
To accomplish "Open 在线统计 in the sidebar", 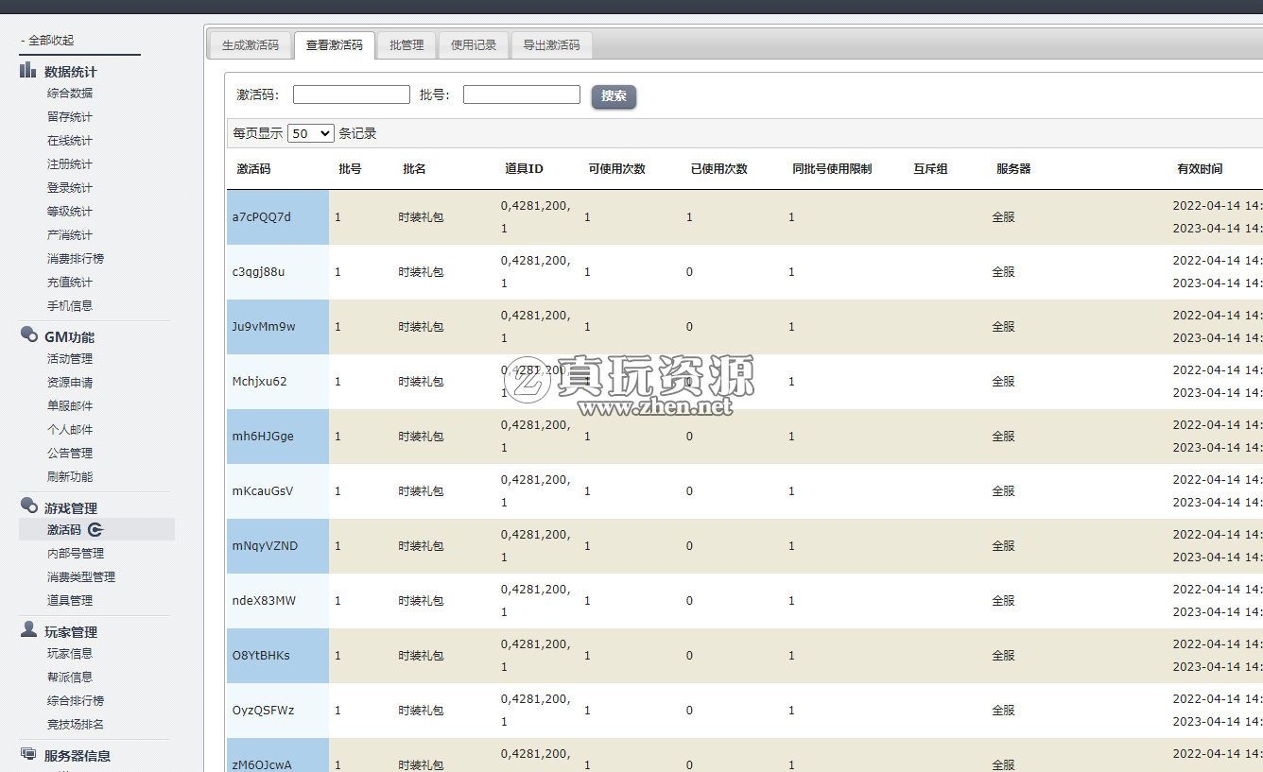I will [x=70, y=141].
